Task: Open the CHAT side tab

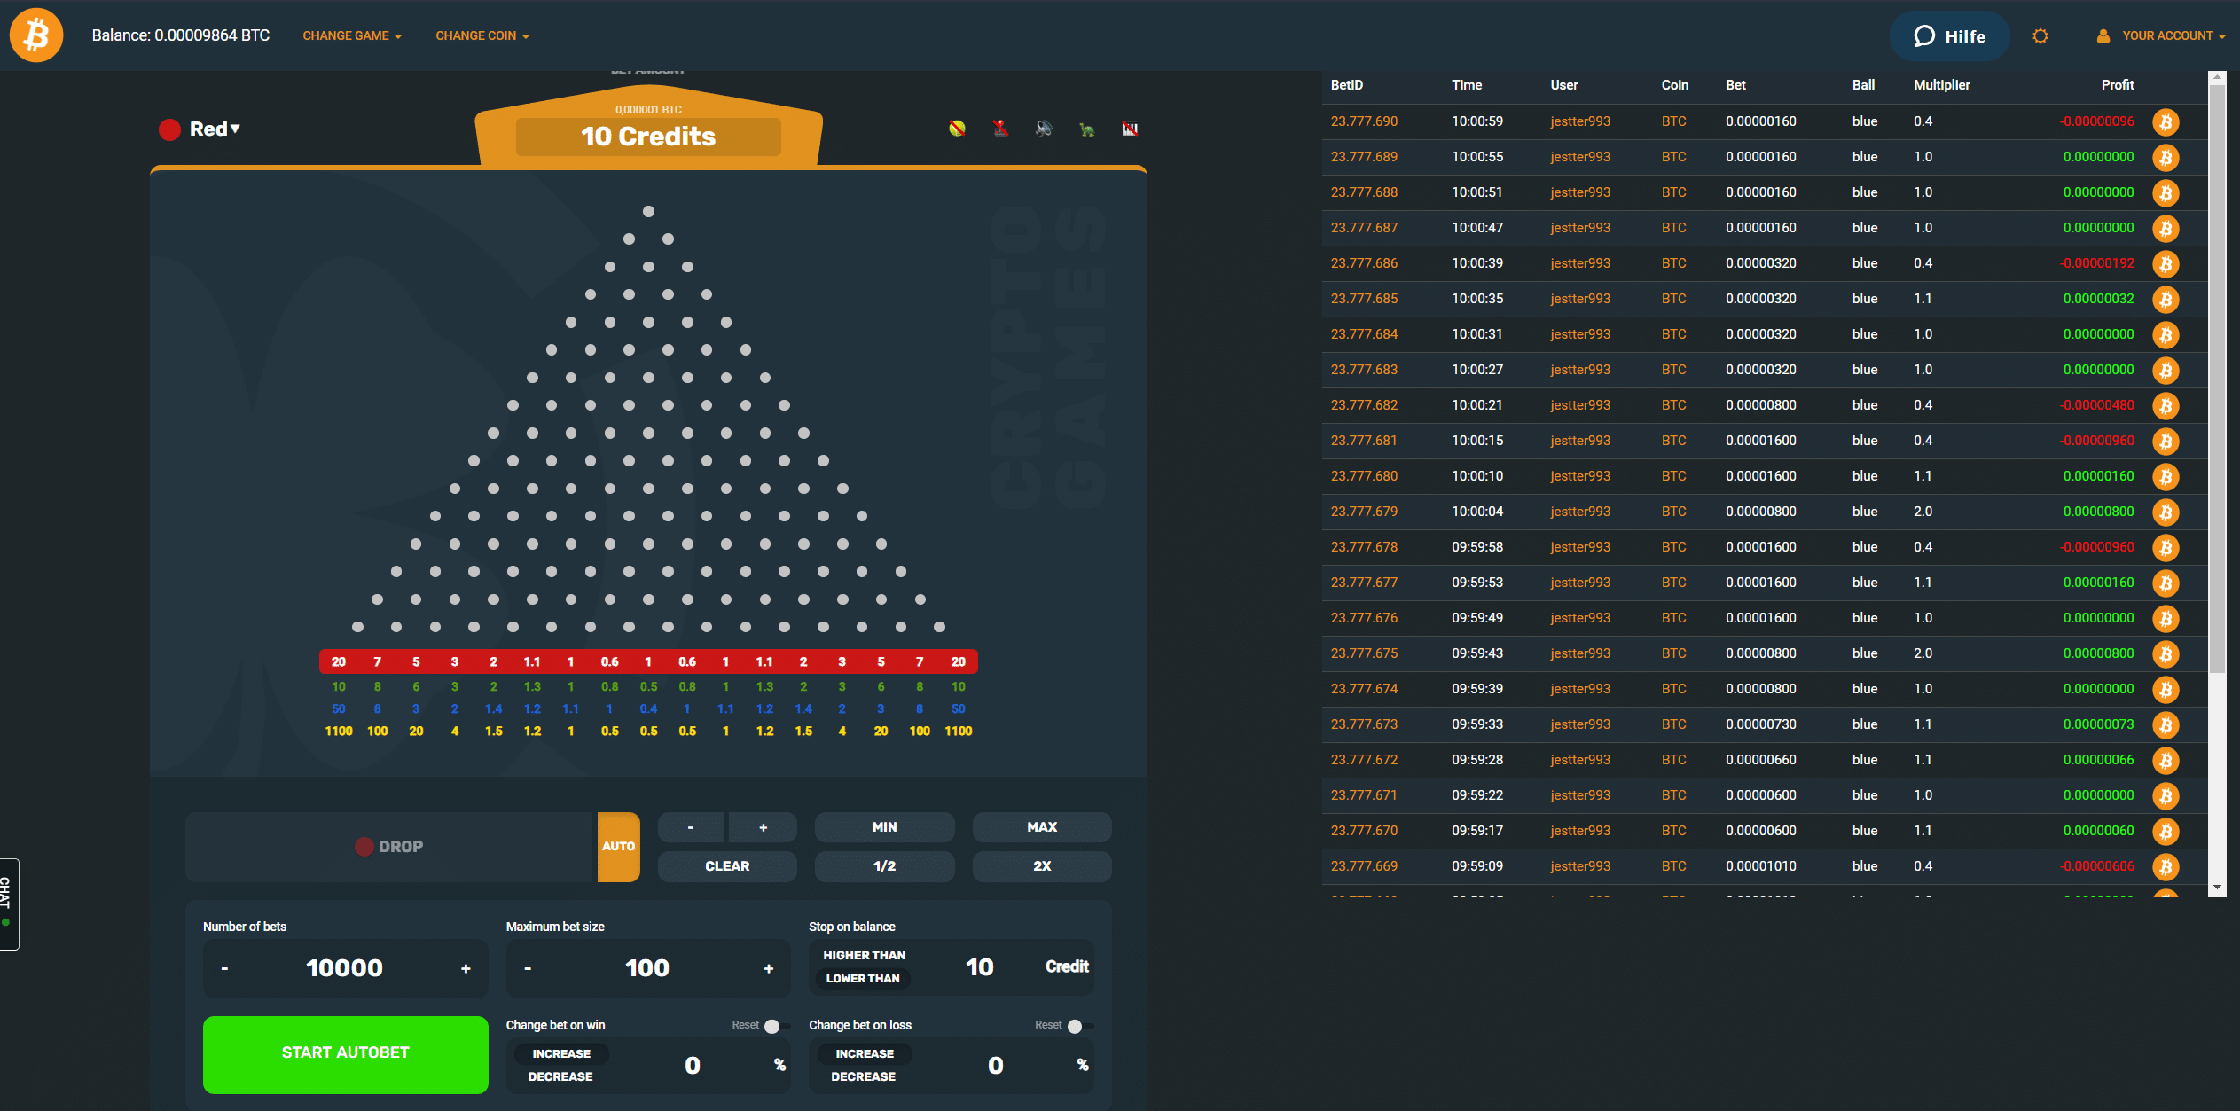Action: tap(8, 904)
